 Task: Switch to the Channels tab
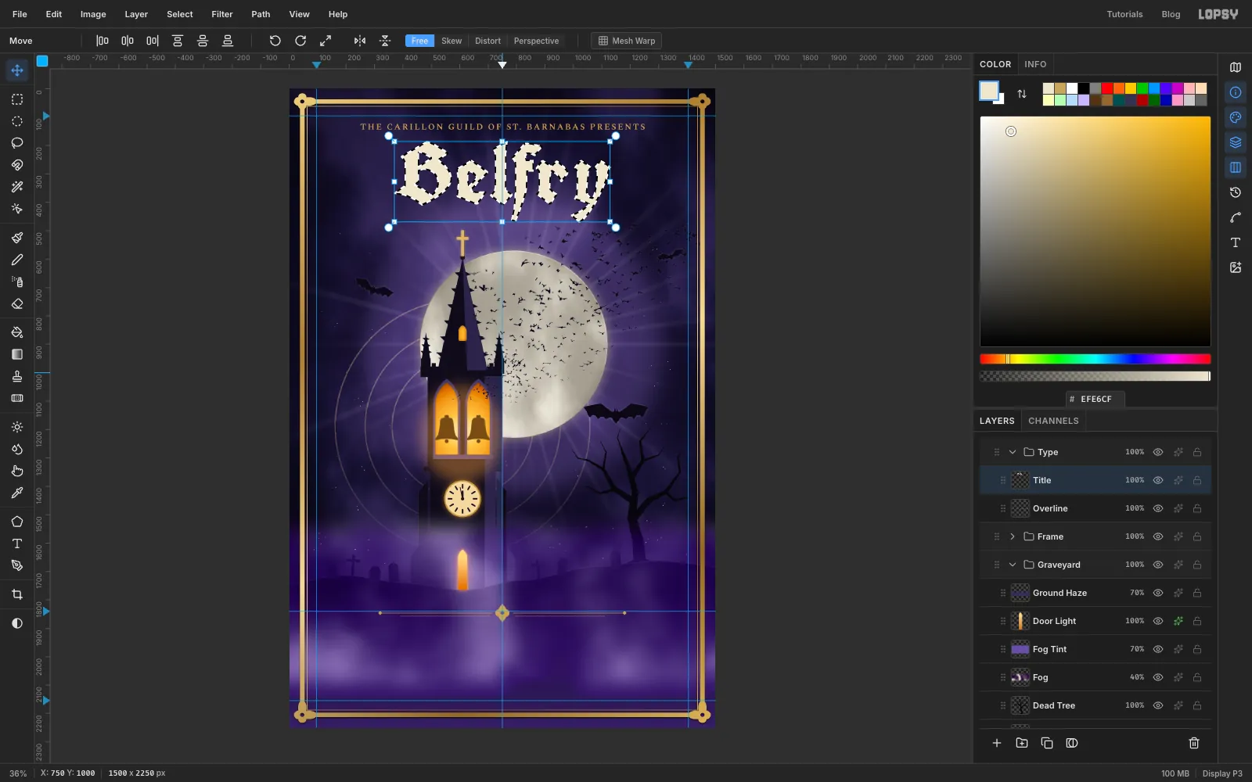(1053, 421)
